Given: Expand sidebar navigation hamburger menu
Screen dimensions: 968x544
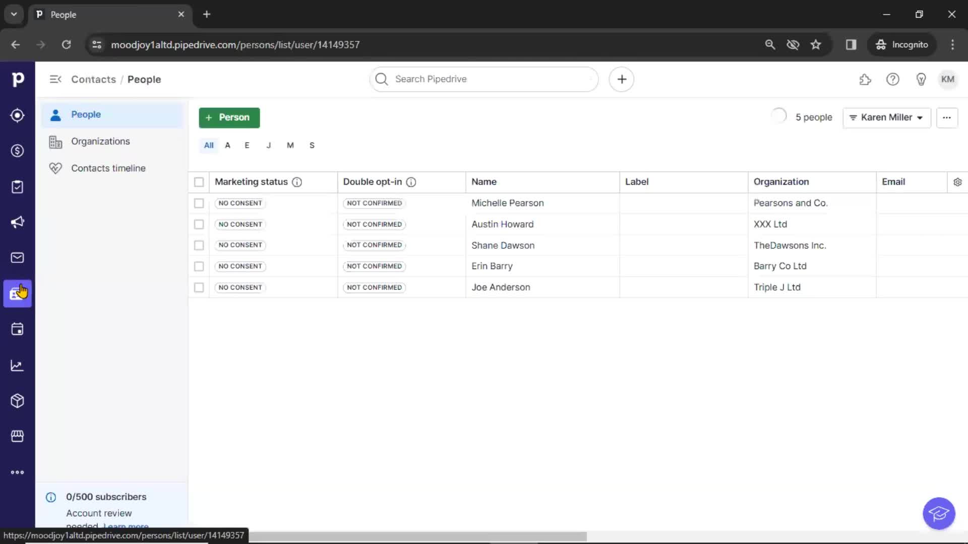Looking at the screenshot, I should pyautogui.click(x=55, y=79).
